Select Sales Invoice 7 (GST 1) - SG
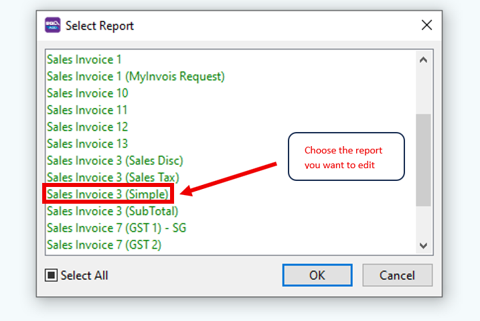480x321 pixels. (116, 228)
